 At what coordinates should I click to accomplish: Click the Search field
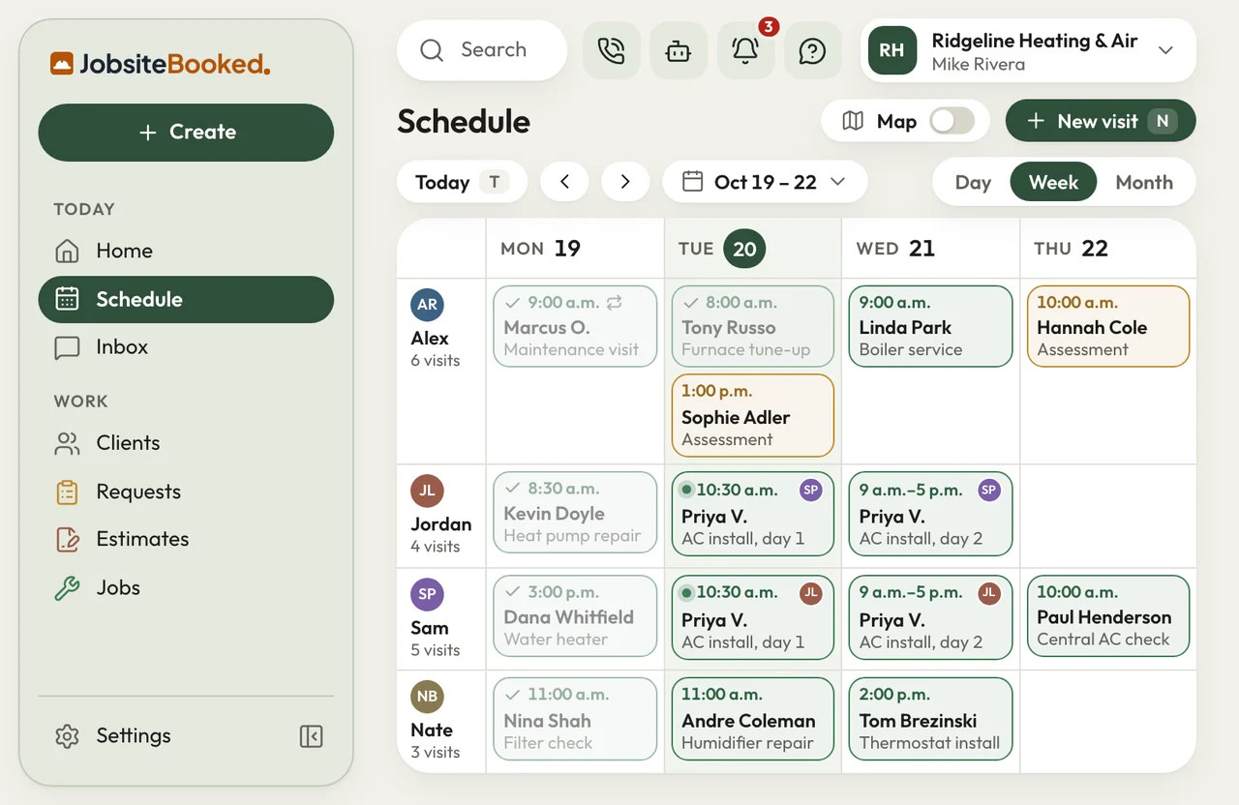(482, 50)
